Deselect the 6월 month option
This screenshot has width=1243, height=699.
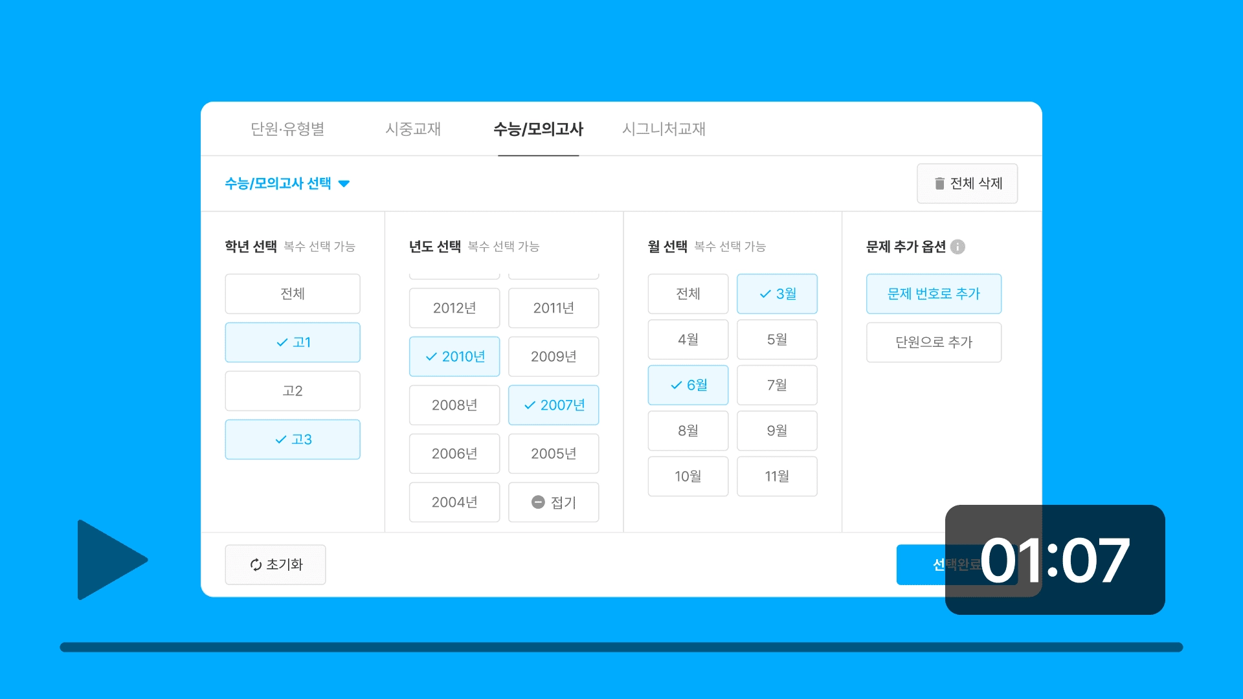(688, 385)
